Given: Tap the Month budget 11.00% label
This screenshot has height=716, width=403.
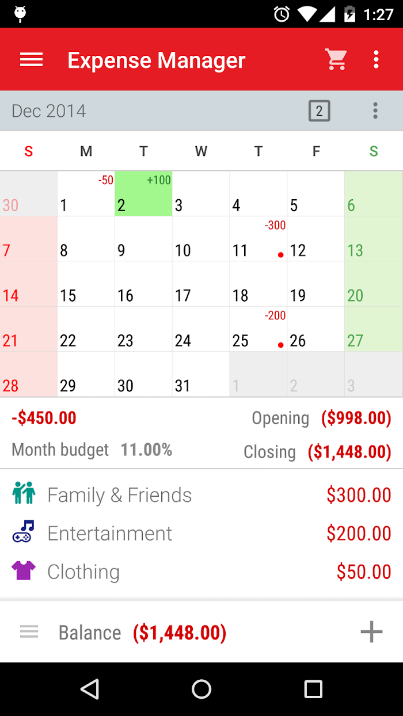Looking at the screenshot, I should click(92, 450).
